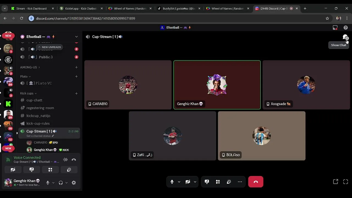Switch to Kicklet.app Kick Chatbot tab
This screenshot has width=352, height=198.
pyautogui.click(x=81, y=9)
